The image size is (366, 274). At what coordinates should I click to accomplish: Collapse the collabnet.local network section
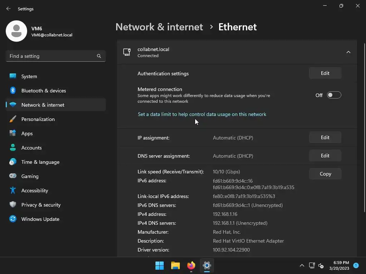[x=348, y=52]
